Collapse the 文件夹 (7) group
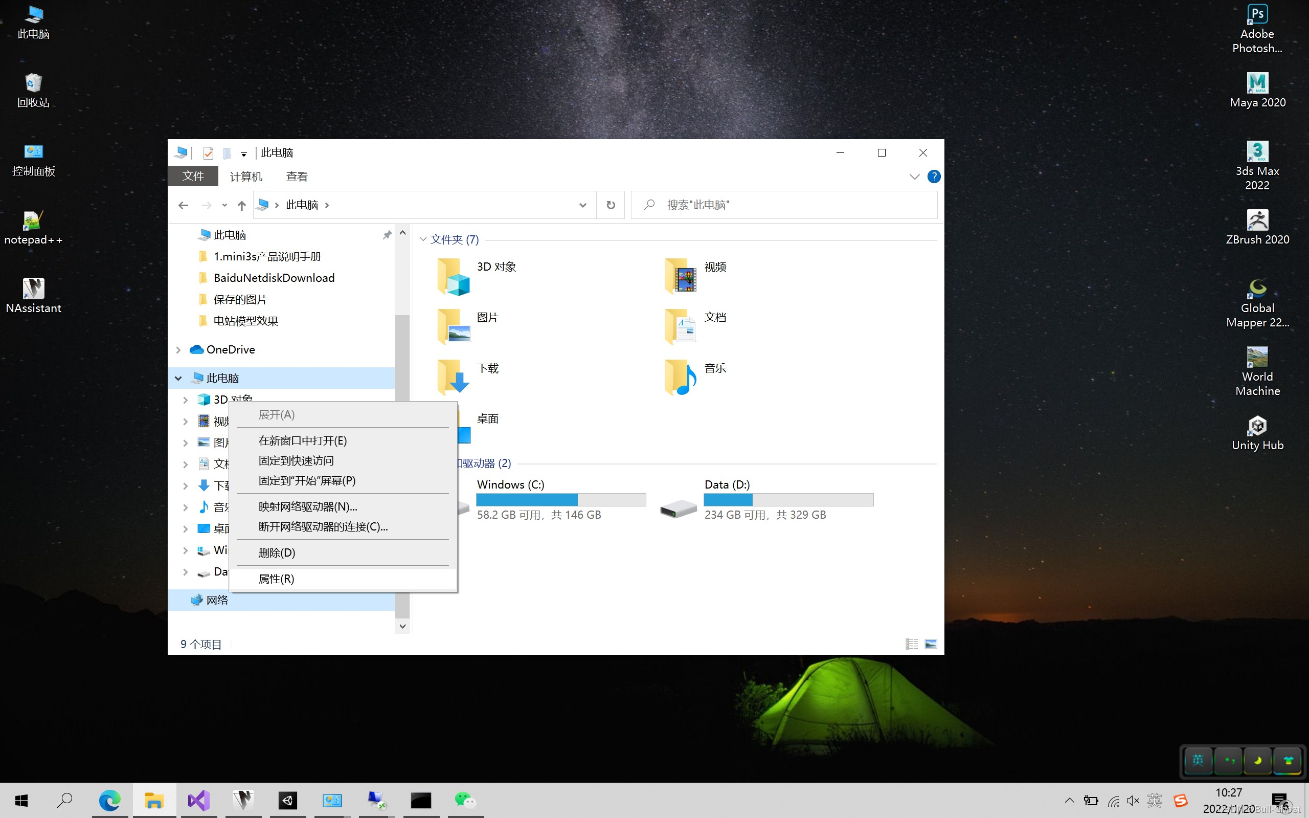The height and width of the screenshot is (818, 1309). [x=423, y=239]
